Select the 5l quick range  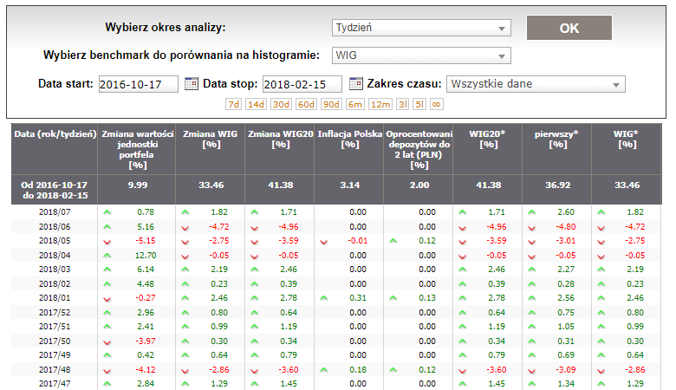click(x=419, y=104)
